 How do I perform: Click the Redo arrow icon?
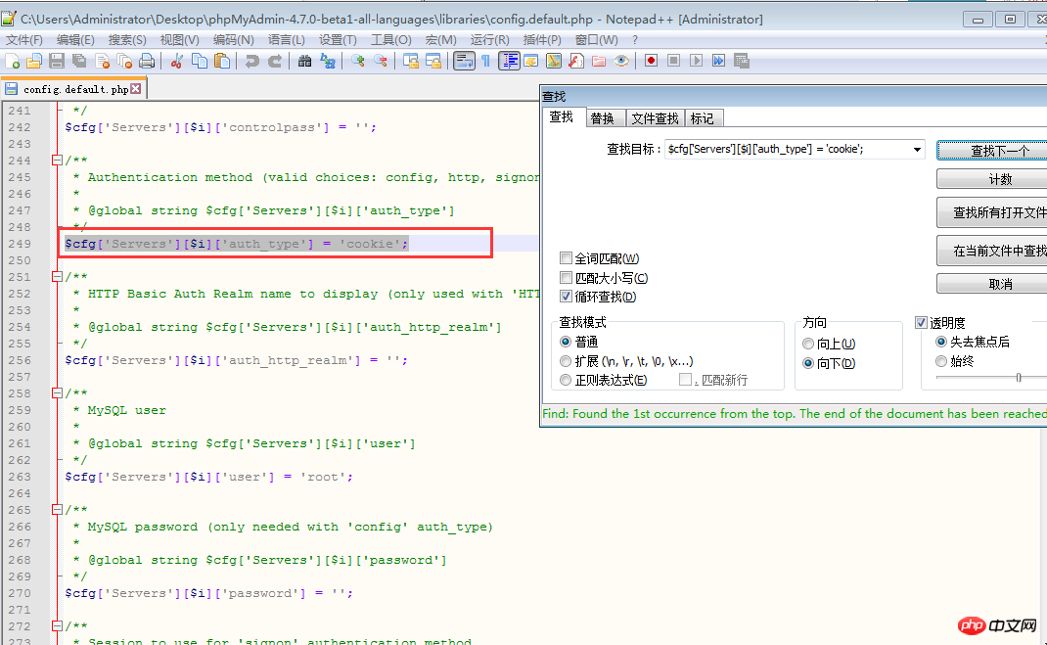[x=274, y=62]
